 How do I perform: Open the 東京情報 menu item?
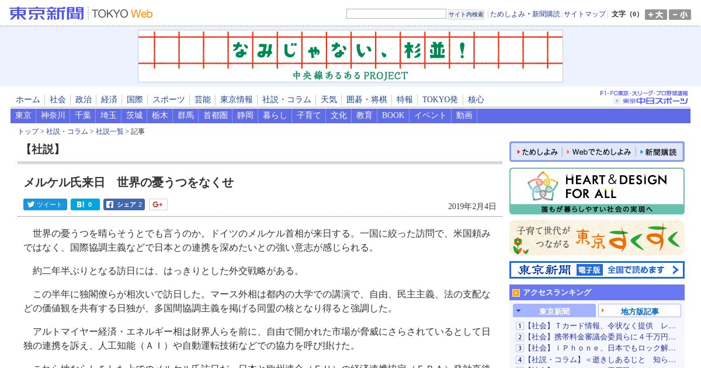pyautogui.click(x=237, y=99)
